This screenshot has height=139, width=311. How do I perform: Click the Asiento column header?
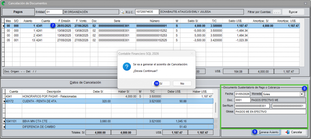tap(28, 21)
